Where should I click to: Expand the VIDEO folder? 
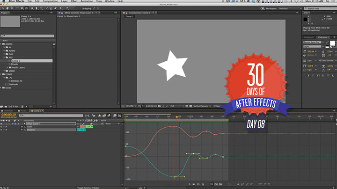4,71
